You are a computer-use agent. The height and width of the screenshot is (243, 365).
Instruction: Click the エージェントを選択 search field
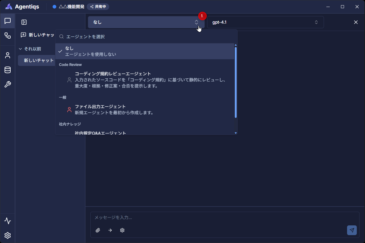(x=149, y=37)
